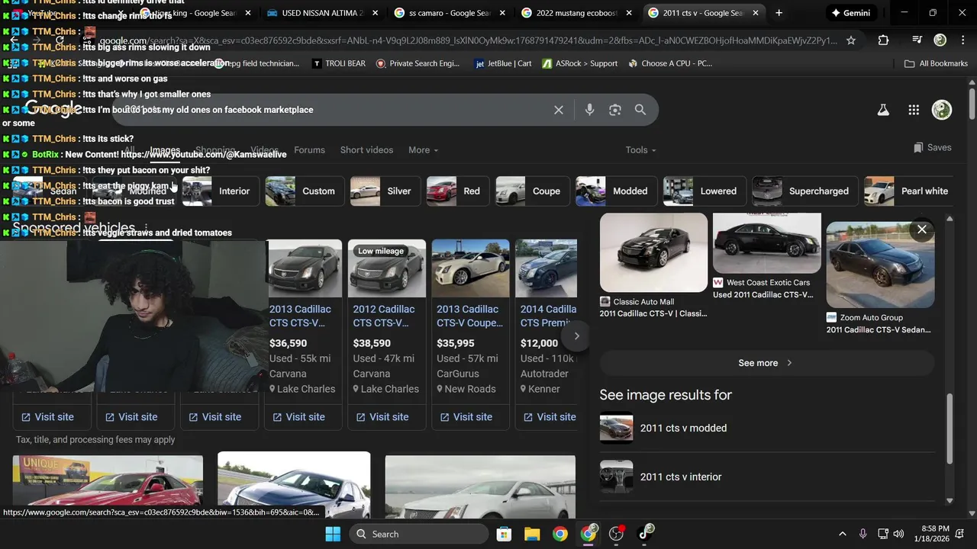The height and width of the screenshot is (549, 977).
Task: Open TROLI BEAR bookmark
Action: point(339,63)
